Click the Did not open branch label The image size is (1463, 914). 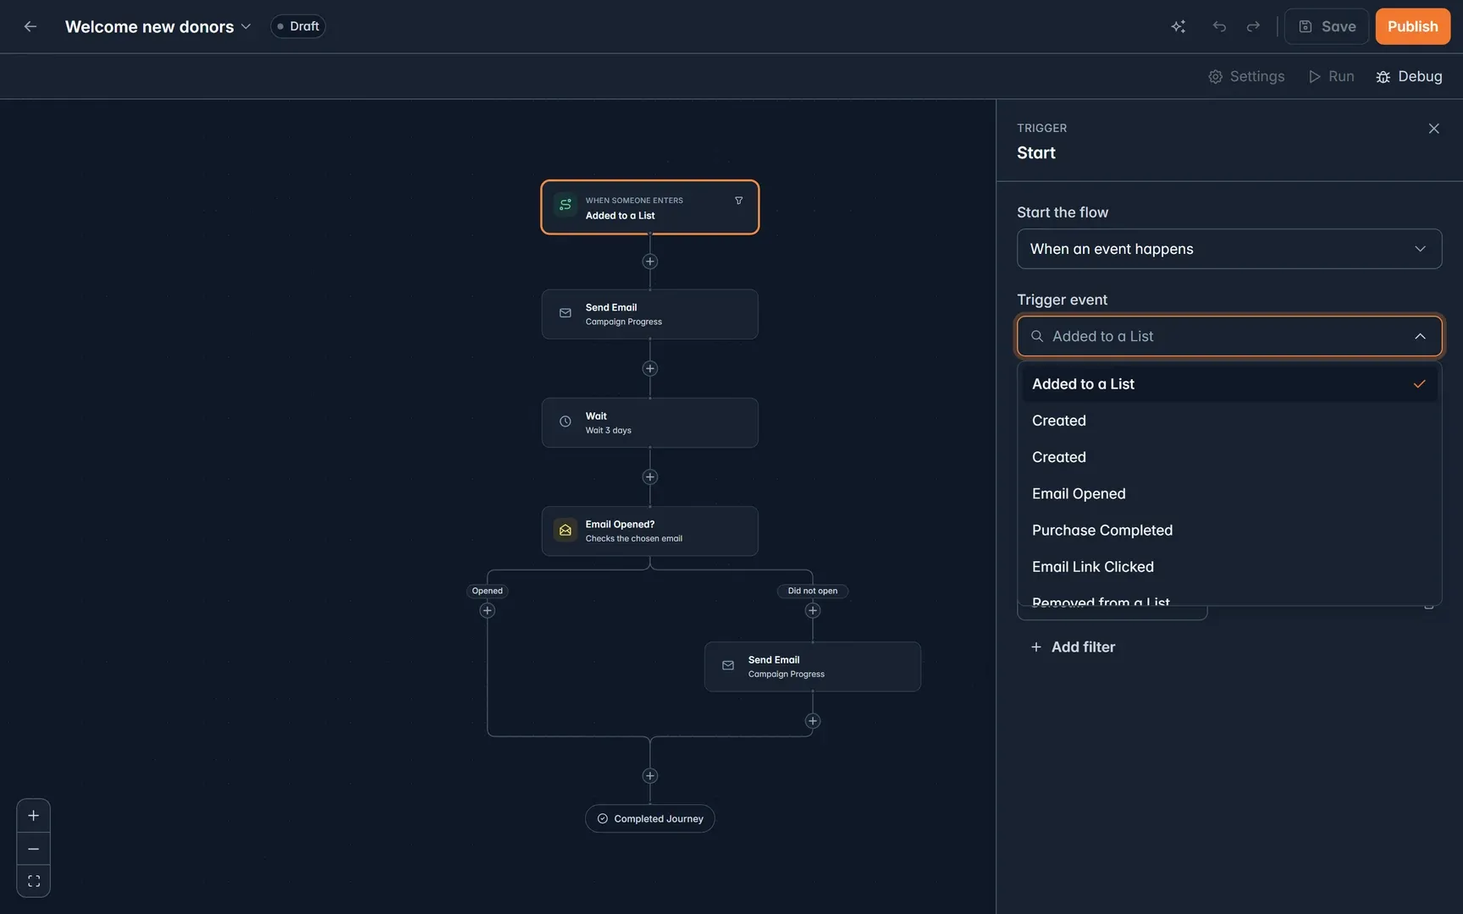tap(812, 591)
